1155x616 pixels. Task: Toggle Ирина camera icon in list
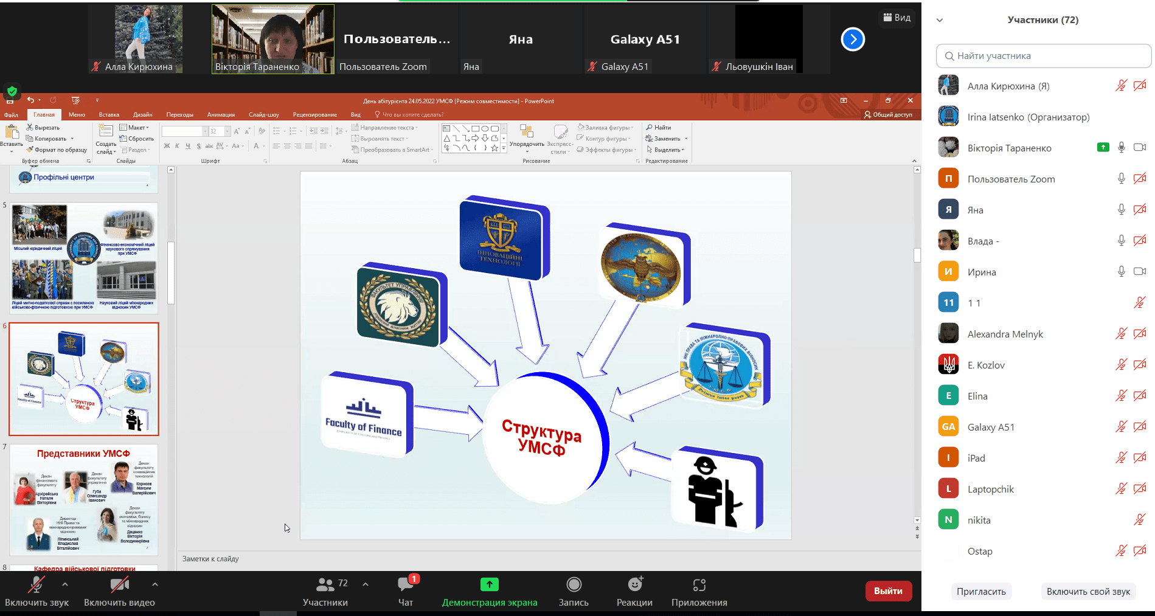click(1140, 272)
